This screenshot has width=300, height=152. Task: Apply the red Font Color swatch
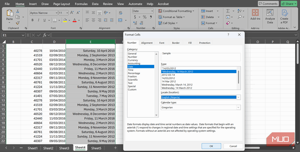point(75,20)
